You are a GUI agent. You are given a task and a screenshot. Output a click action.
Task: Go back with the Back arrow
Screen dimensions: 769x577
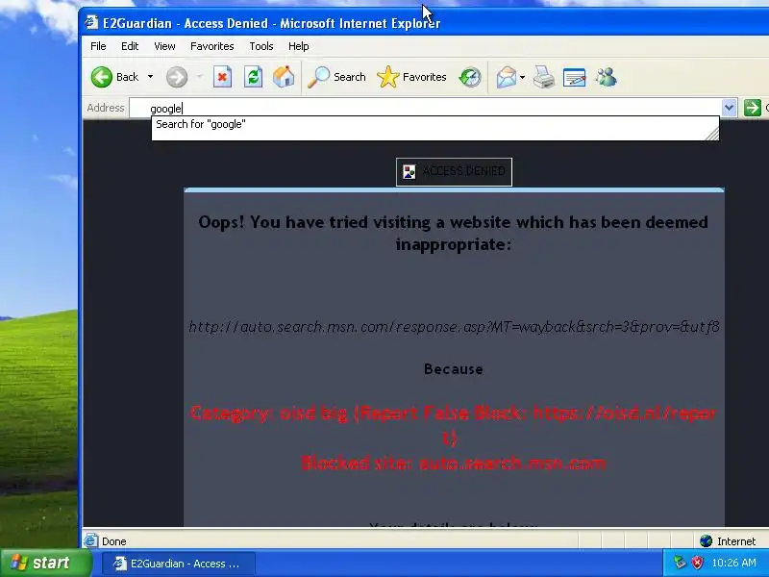pyautogui.click(x=114, y=77)
